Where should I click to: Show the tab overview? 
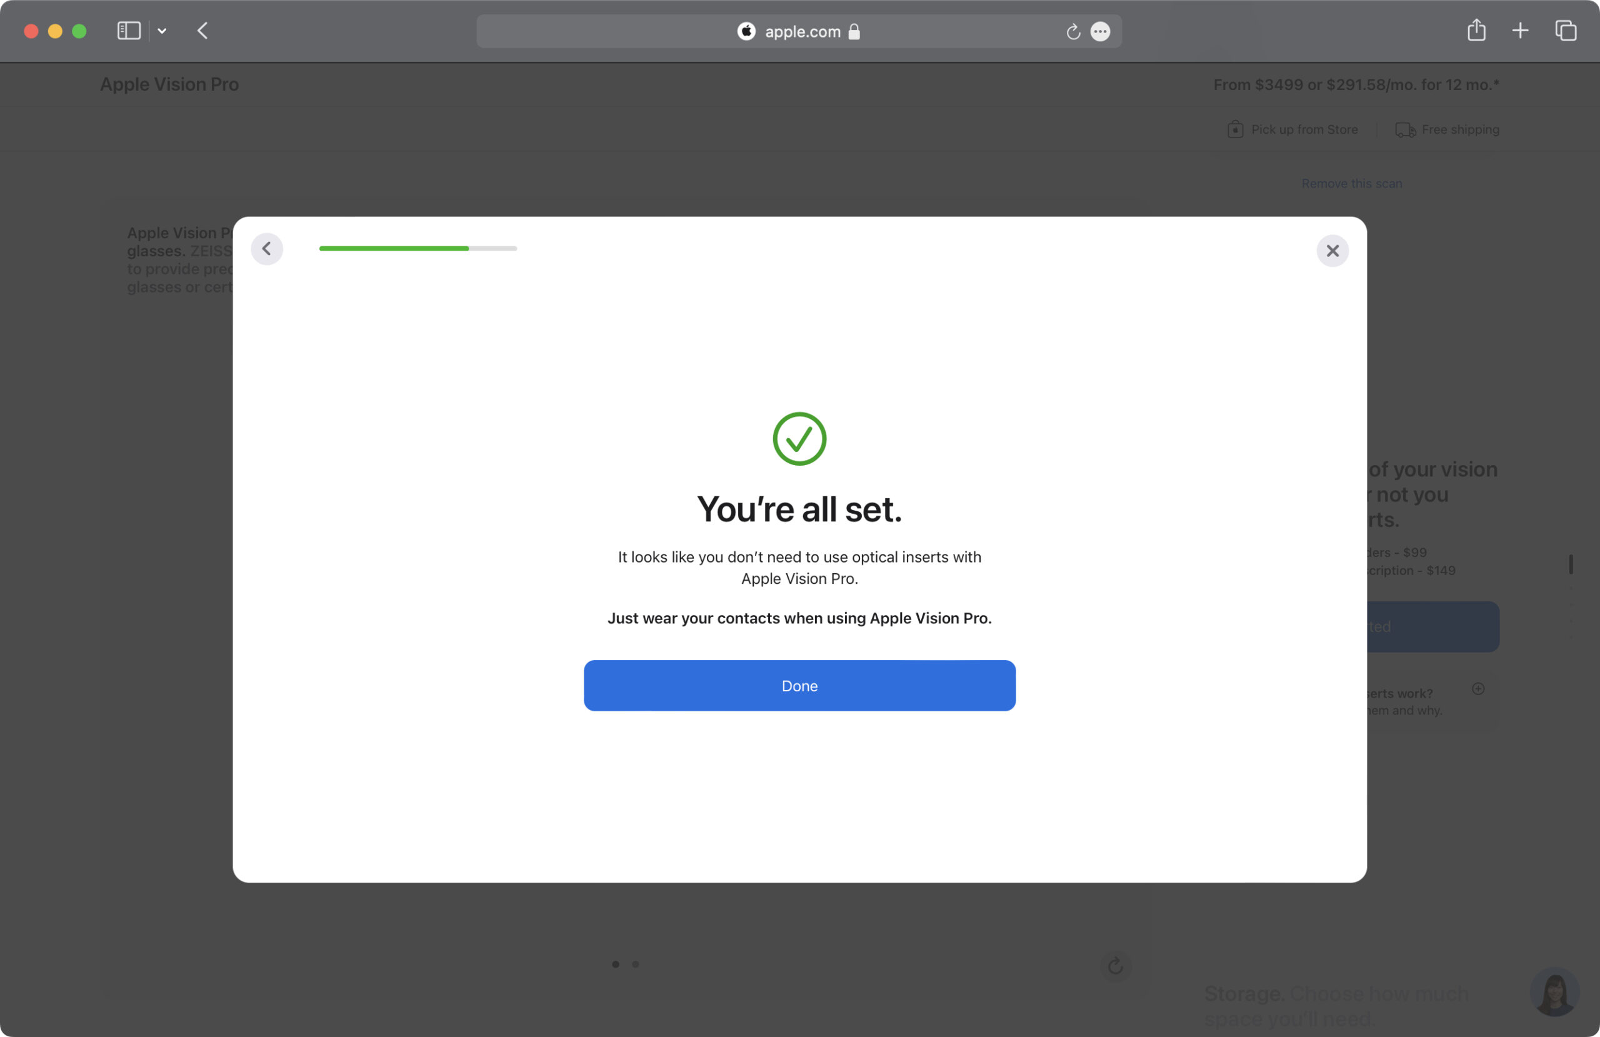click(x=1565, y=31)
